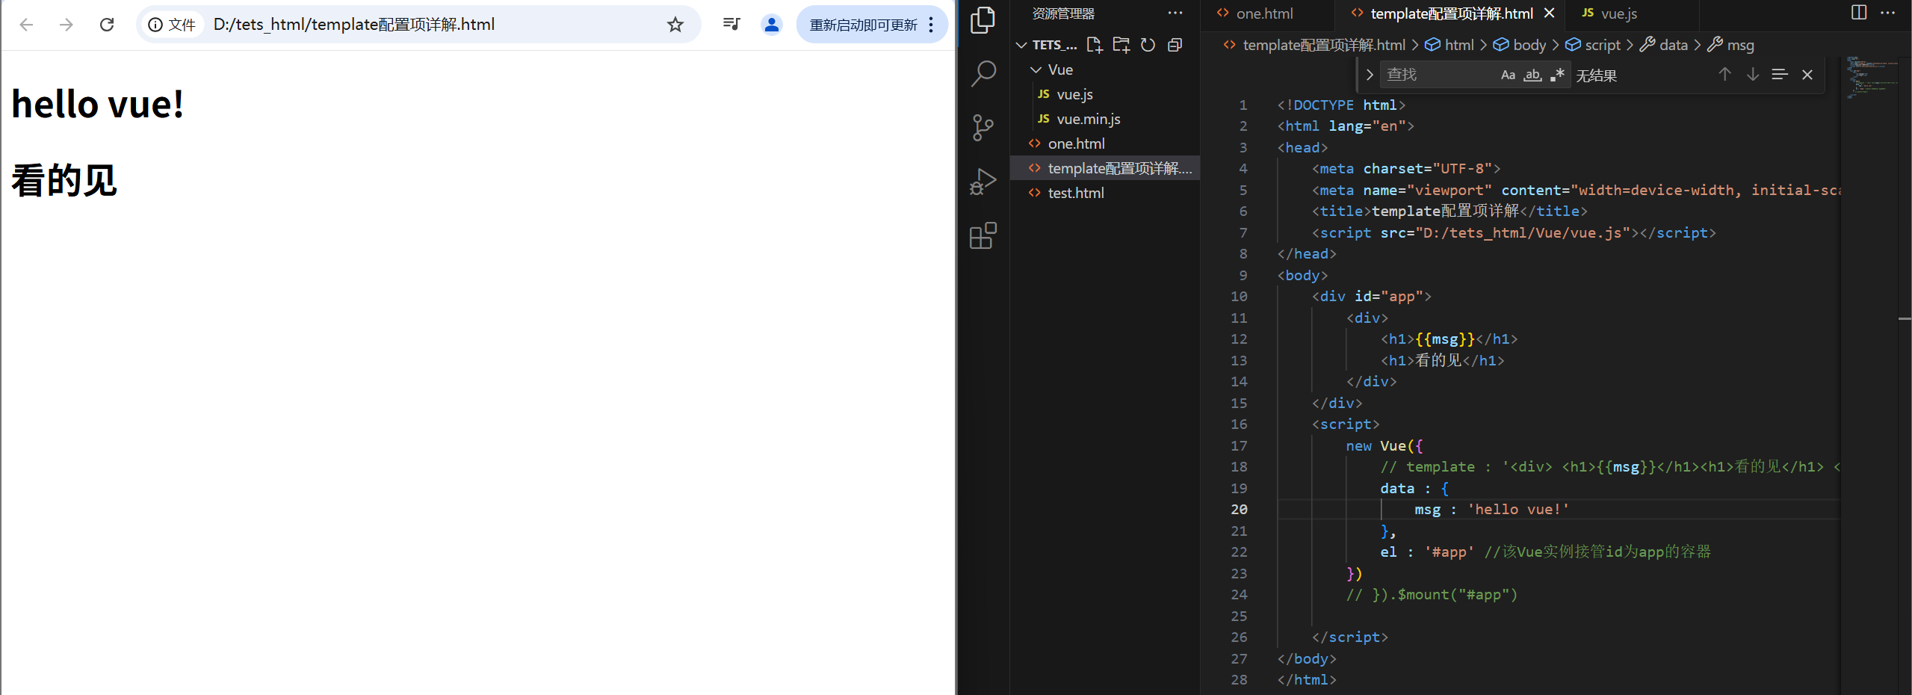Collapse all folders in explorer
This screenshot has height=695, width=1912.
1175,45
